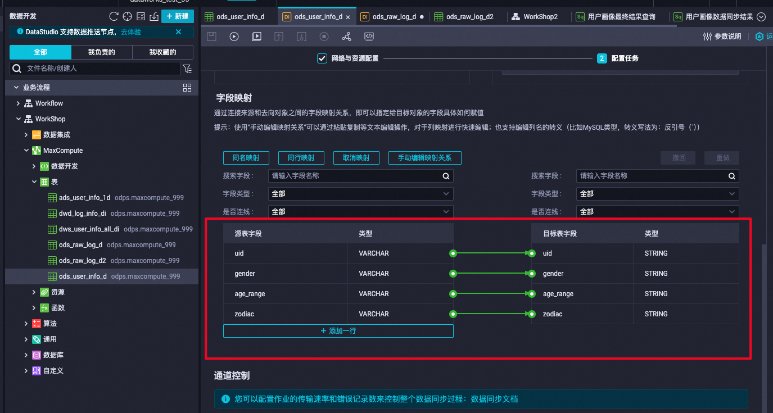Click the refresh icon in the 数据开发 header
This screenshot has width=773, height=413.
click(x=114, y=16)
